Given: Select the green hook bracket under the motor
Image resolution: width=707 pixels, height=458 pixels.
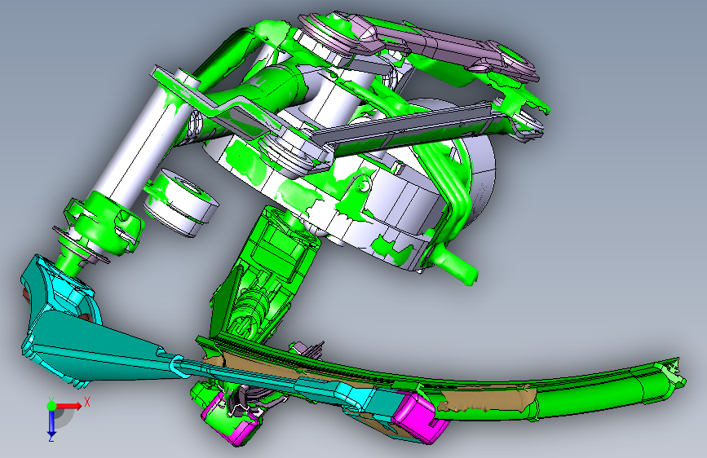Looking at the screenshot, I should coord(453,264).
